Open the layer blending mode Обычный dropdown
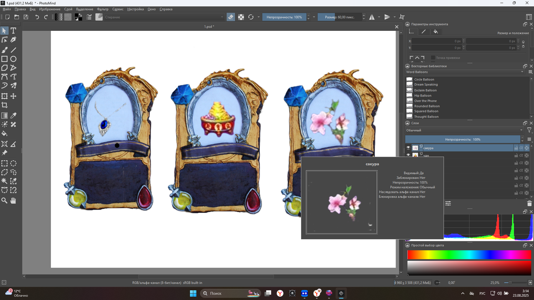This screenshot has width=534, height=300. 464,130
